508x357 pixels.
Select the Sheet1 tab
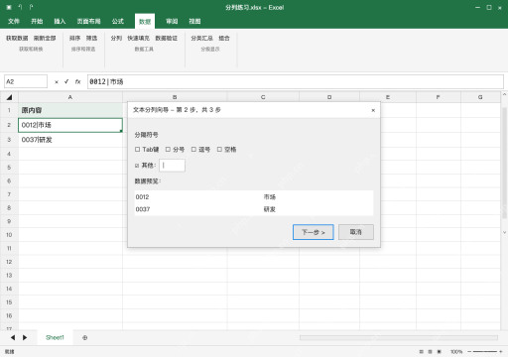click(x=55, y=337)
